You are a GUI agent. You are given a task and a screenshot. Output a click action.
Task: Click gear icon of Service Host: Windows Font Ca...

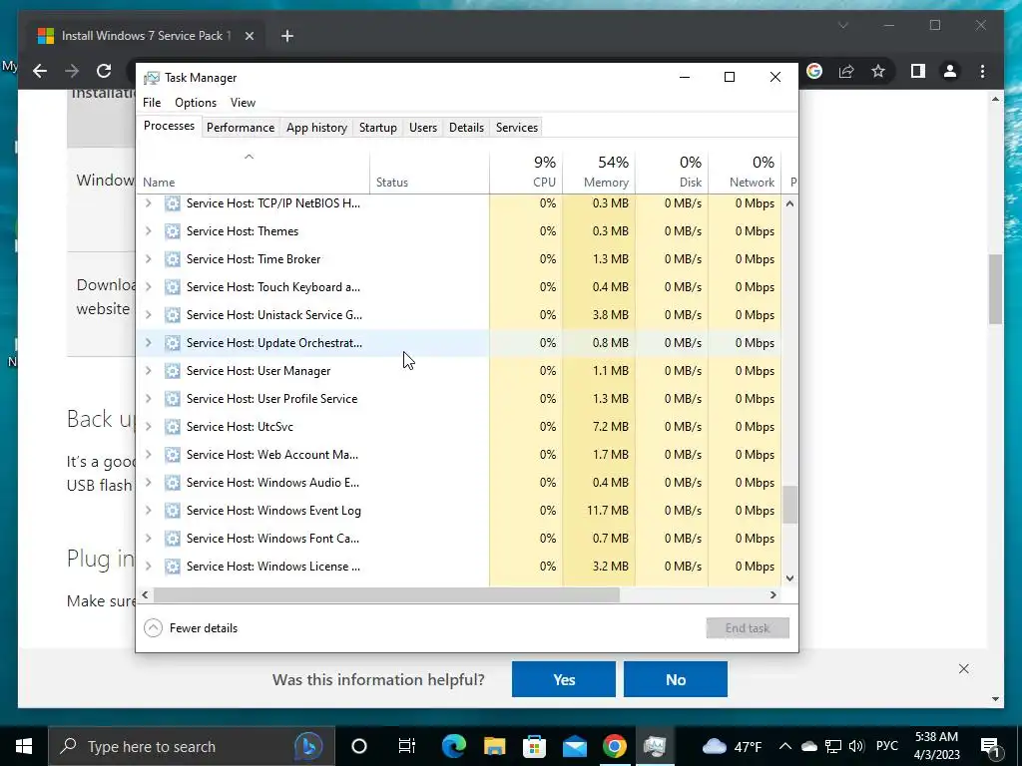172,539
